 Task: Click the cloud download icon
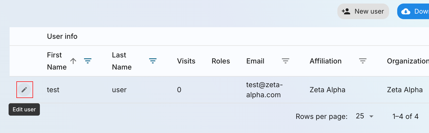point(406,11)
